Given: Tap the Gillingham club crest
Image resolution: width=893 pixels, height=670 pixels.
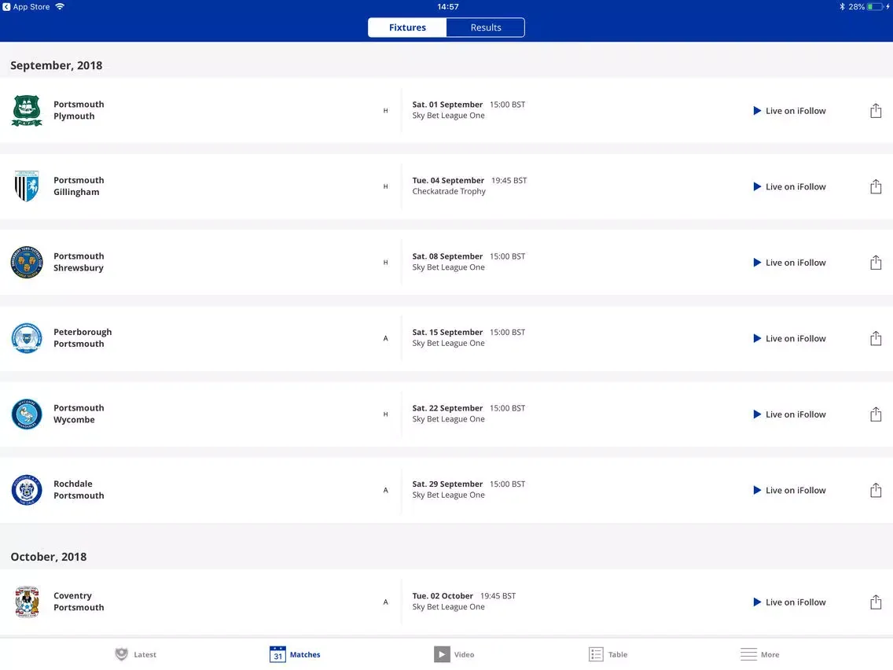Looking at the screenshot, I should [x=27, y=186].
